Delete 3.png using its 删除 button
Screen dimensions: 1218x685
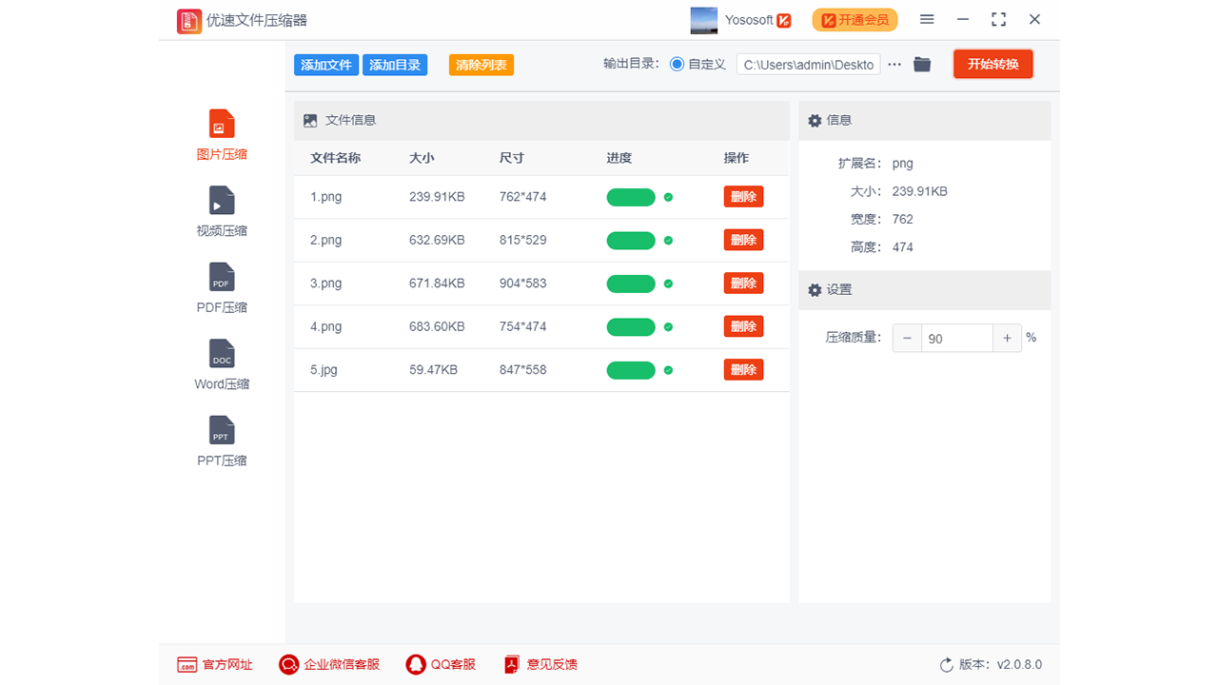(743, 283)
